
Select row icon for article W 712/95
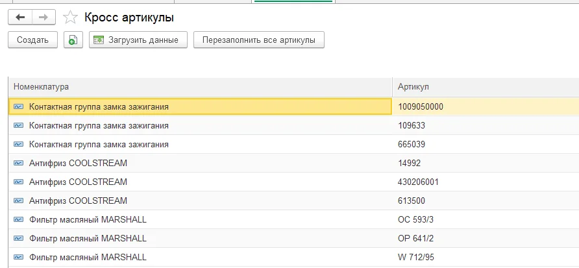coord(18,258)
